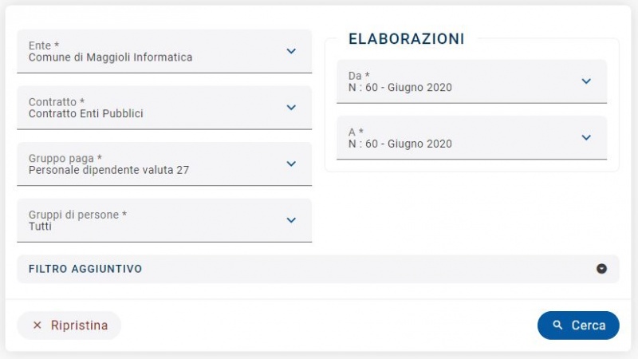Click the Gruppi di persone chevron arrow
Image resolution: width=638 pixels, height=359 pixels.
coord(291,220)
